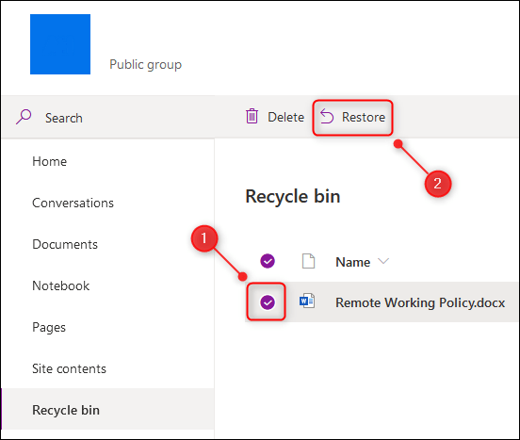Click the file type column header icon

308,261
